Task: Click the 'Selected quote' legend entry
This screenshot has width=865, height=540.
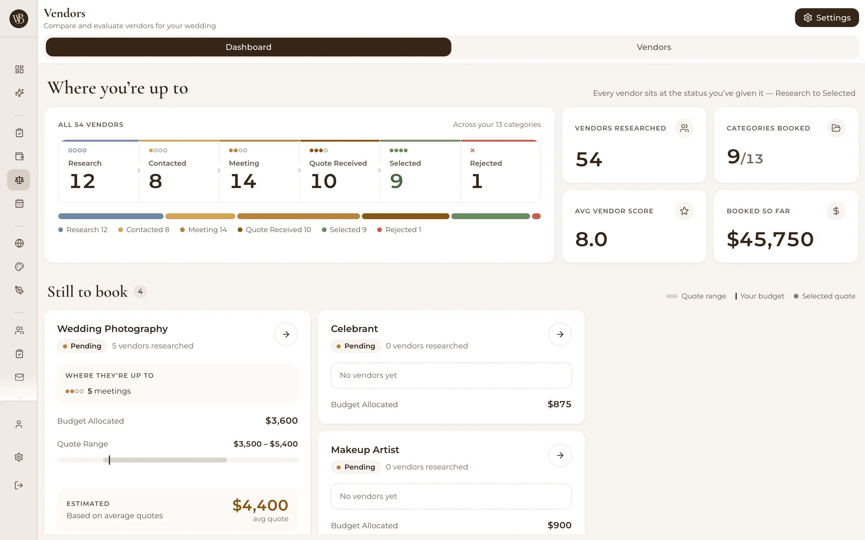Action: click(x=824, y=296)
